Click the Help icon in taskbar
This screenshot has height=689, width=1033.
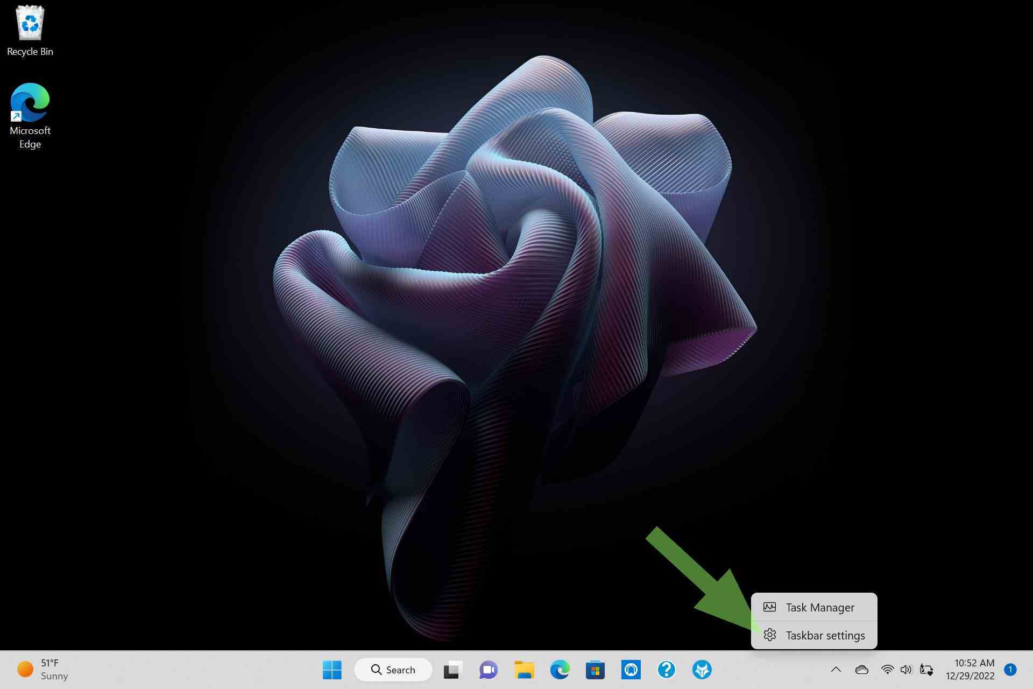pyautogui.click(x=667, y=669)
